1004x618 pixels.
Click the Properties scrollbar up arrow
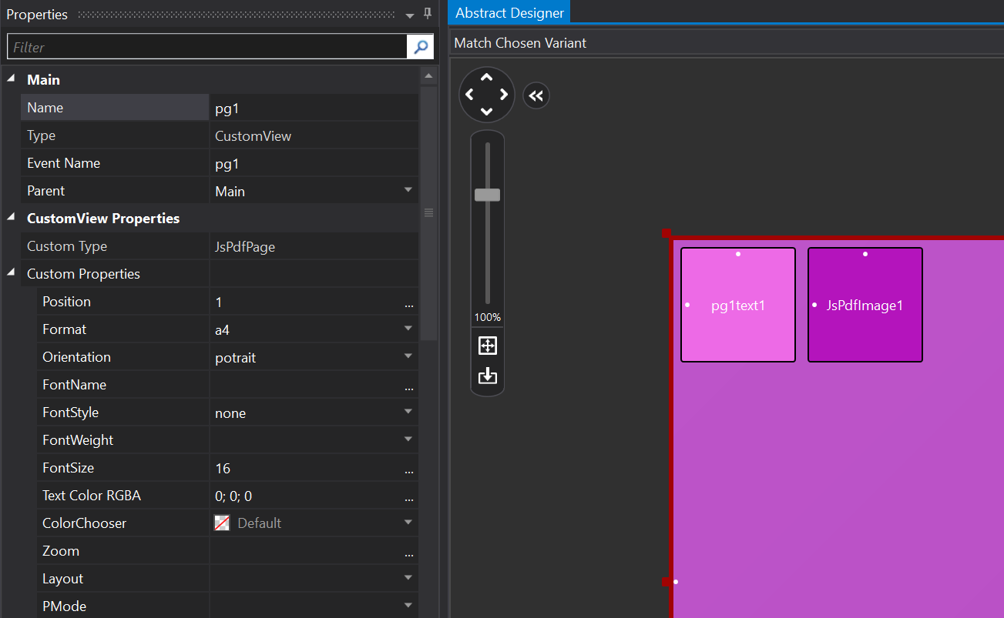(x=428, y=75)
